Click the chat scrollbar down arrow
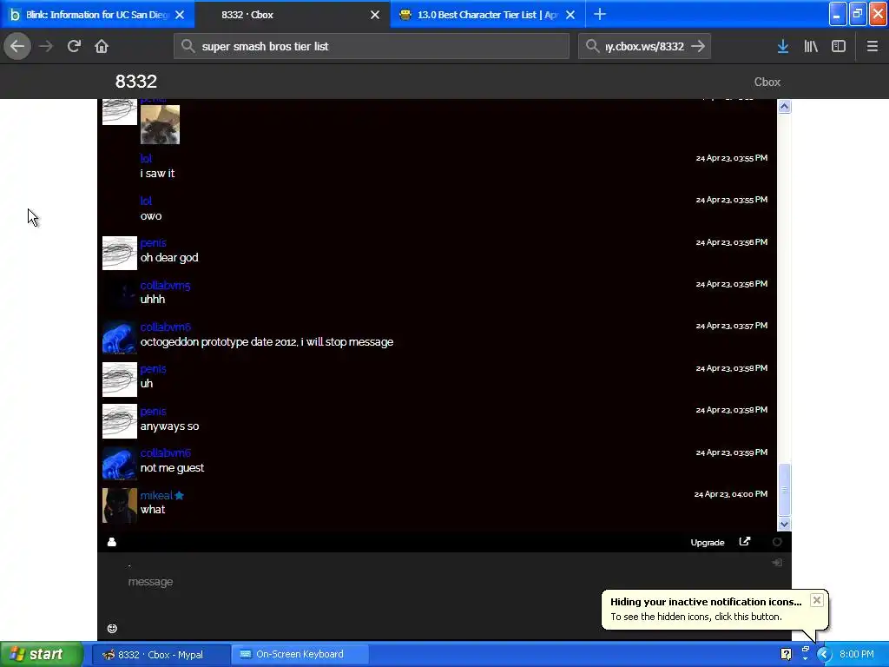Image resolution: width=889 pixels, height=667 pixels. (x=784, y=524)
